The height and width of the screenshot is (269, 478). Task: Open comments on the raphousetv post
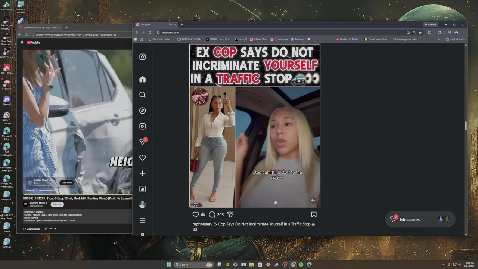(212, 214)
